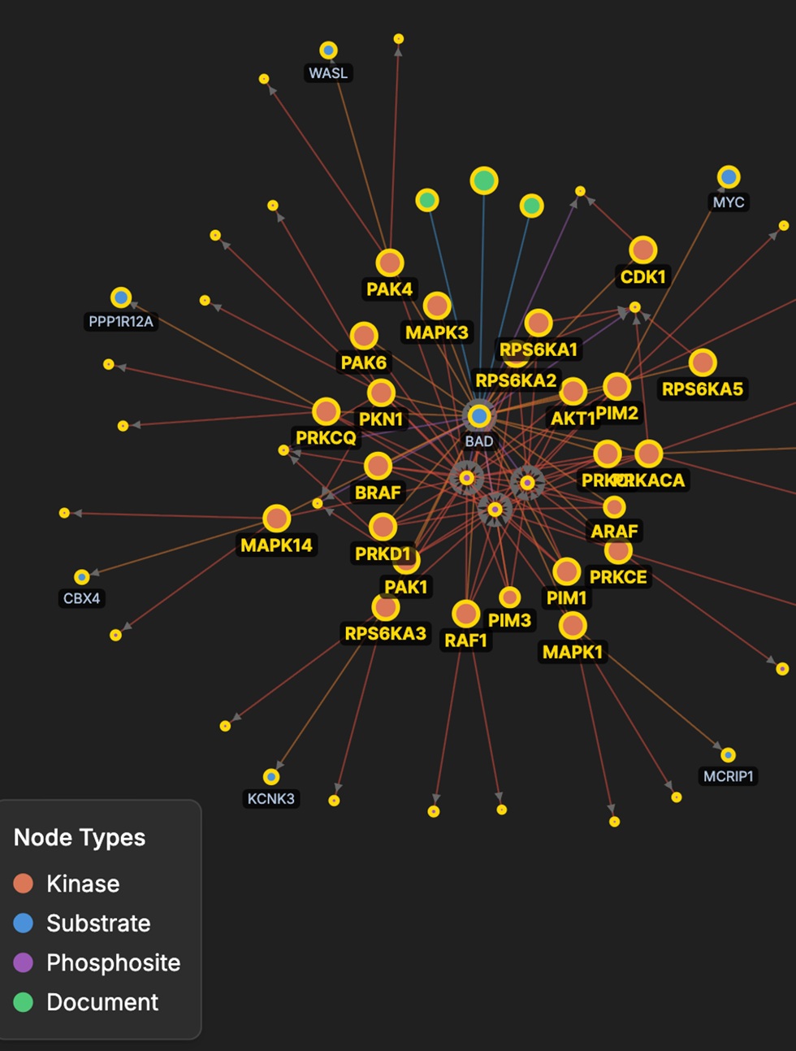Select the MAPK14 kinase node
796x1051 pixels.
click(x=277, y=519)
